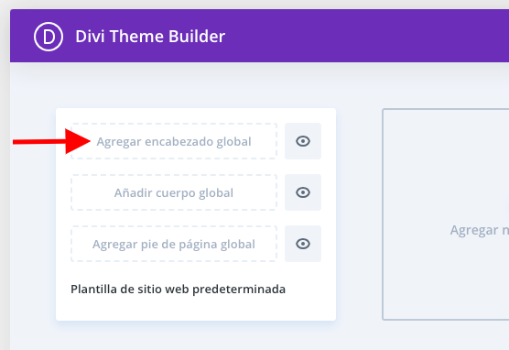Click the Divi Theme Builder title text
The image size is (509, 350).
150,36
